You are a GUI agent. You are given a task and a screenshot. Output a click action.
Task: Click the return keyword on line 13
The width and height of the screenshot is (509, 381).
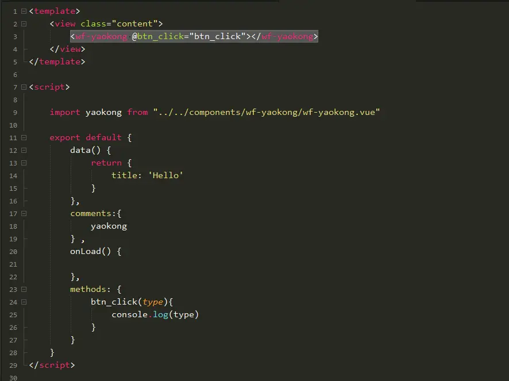click(x=106, y=163)
